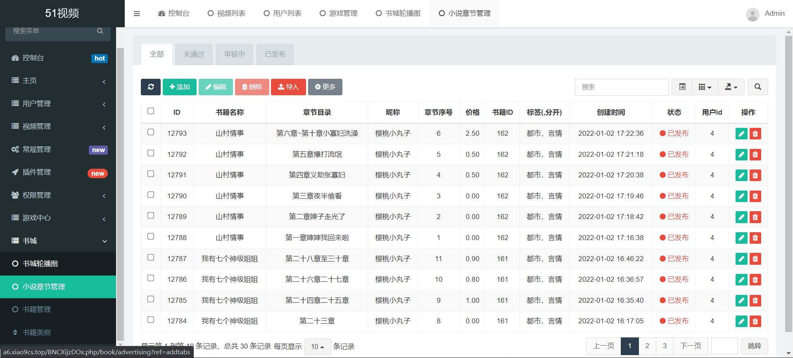
Task: Edit row 12784 with pencil icon
Action: (x=742, y=321)
